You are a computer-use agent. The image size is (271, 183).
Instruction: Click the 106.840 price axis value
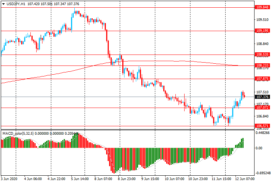[x=262, y=116]
